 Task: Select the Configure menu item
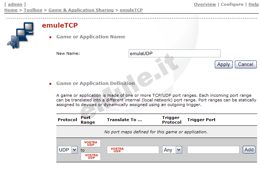[x=232, y=4]
